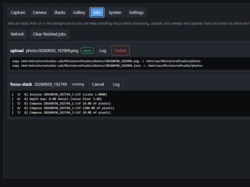250x187 pixels.
Task: Cancel the running focus-stack job
Action: 98,84
